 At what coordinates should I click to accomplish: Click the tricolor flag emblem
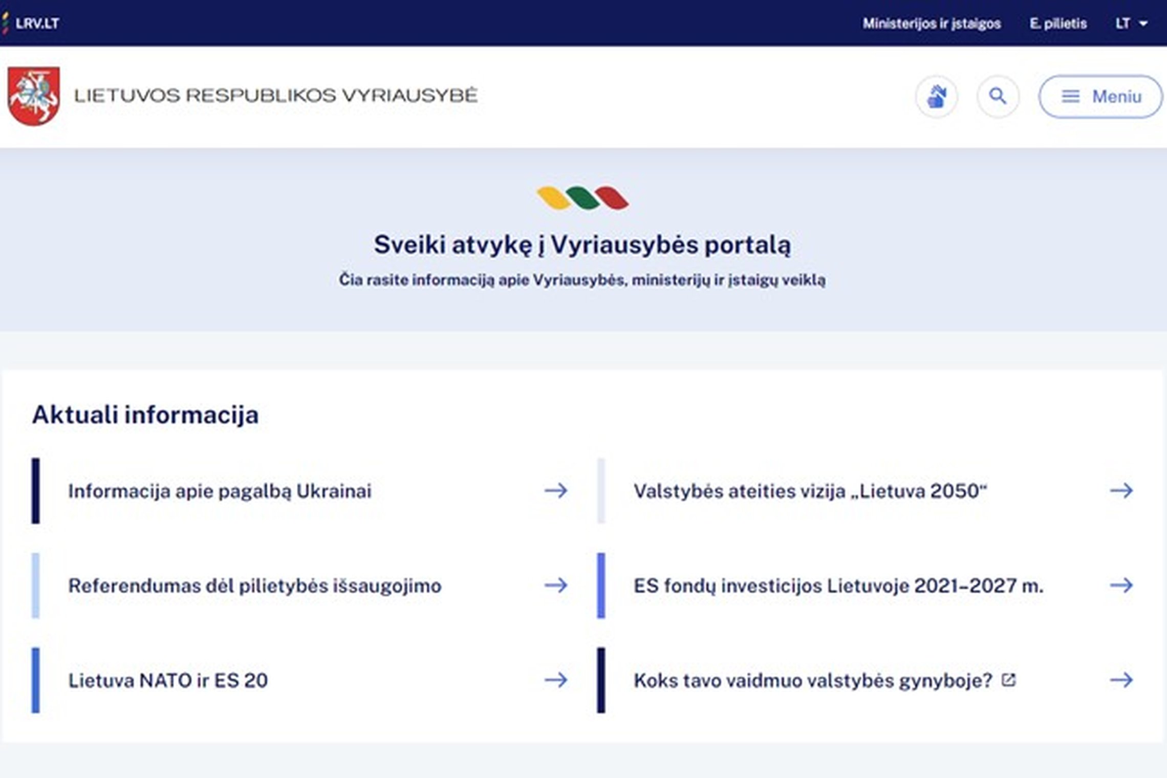coord(582,198)
